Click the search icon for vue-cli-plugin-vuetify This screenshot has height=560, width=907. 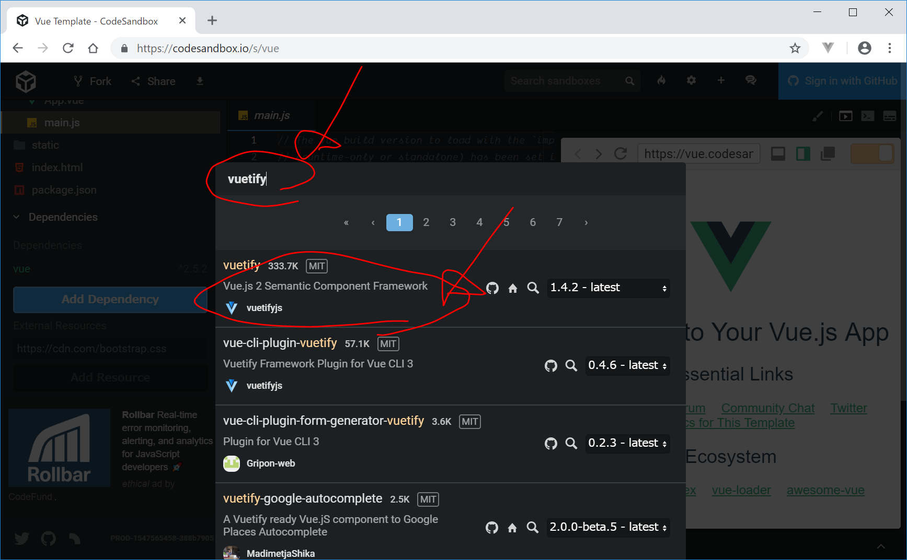tap(571, 366)
